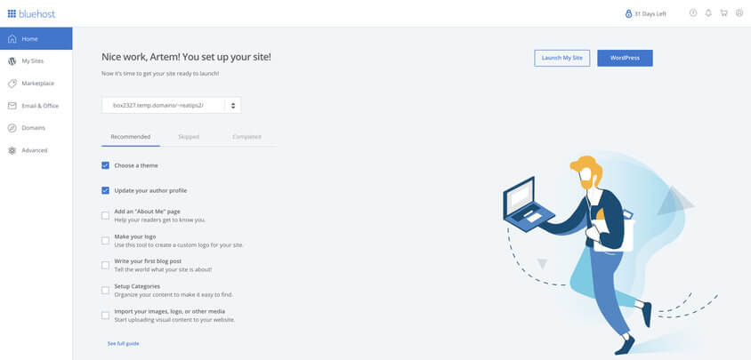
Task: Check the Make your logo checkbox
Action: point(105,241)
